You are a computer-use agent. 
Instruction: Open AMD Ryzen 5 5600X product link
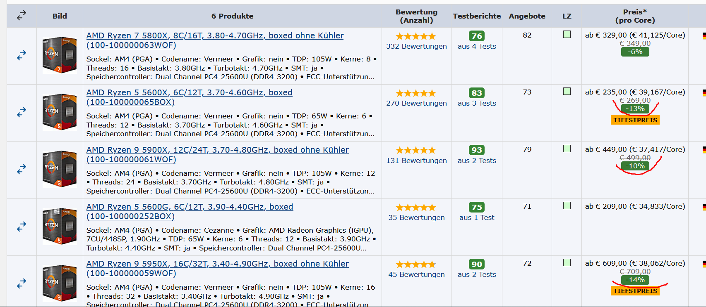click(189, 97)
